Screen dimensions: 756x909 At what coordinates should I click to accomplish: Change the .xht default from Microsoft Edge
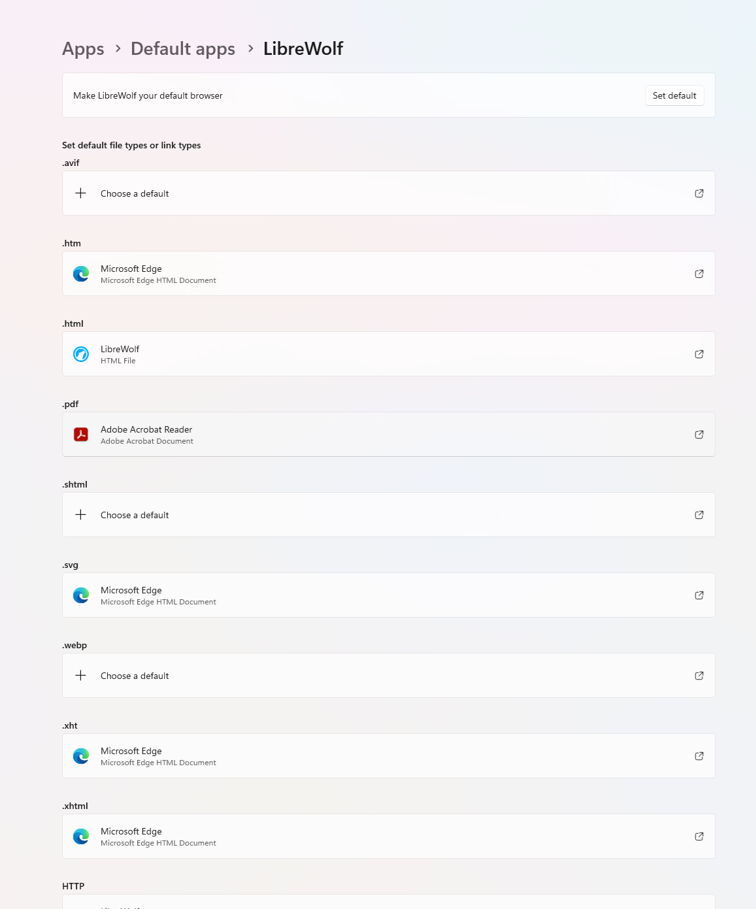click(388, 756)
